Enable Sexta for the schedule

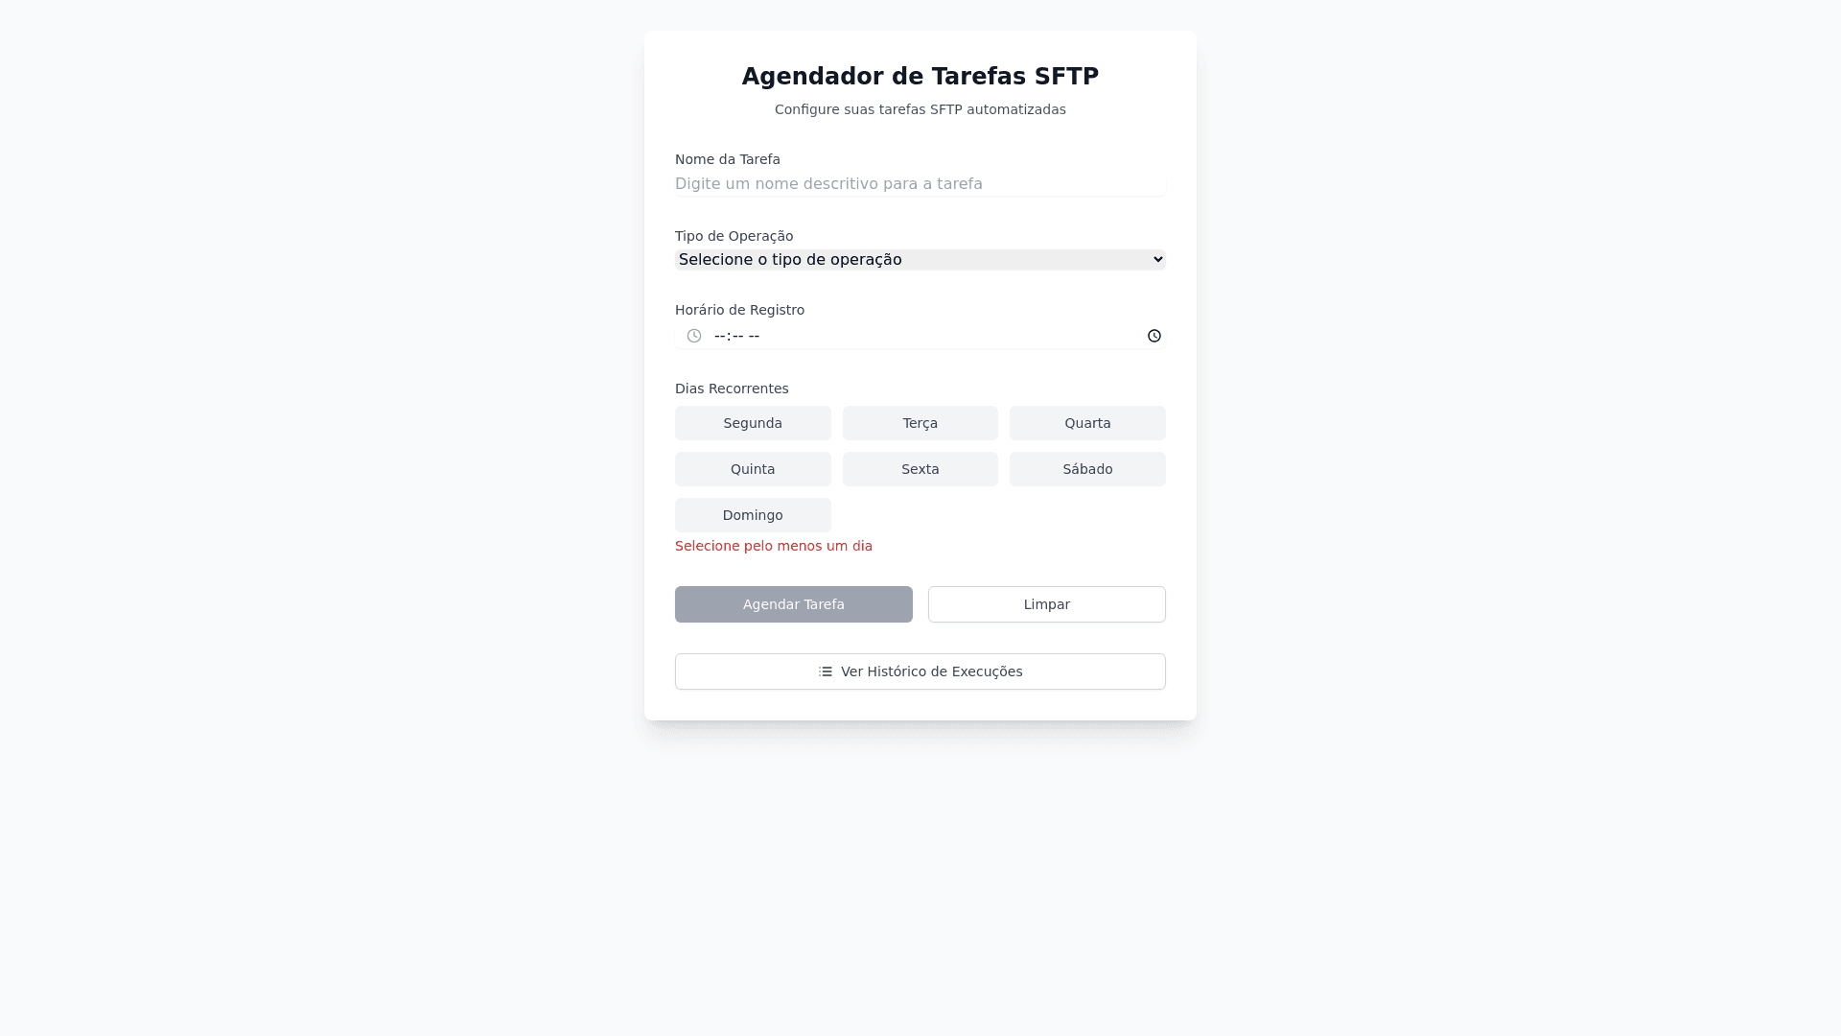(920, 469)
